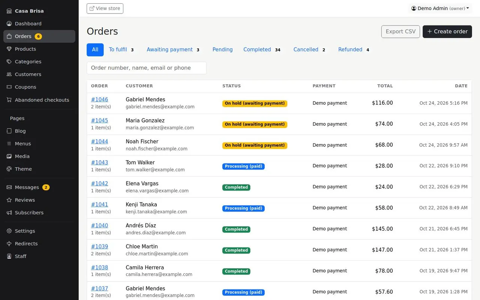Open the Subscribers megaphone icon
Image resolution: width=480 pixels, height=300 pixels.
[9, 213]
